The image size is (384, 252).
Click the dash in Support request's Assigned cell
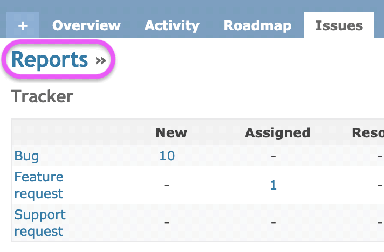point(273,223)
